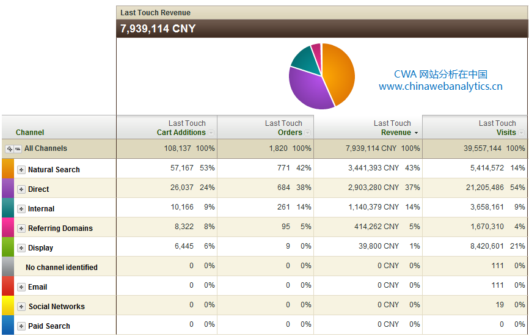
Task: Select the Last Touch Revenue panel title
Action: coord(155,13)
